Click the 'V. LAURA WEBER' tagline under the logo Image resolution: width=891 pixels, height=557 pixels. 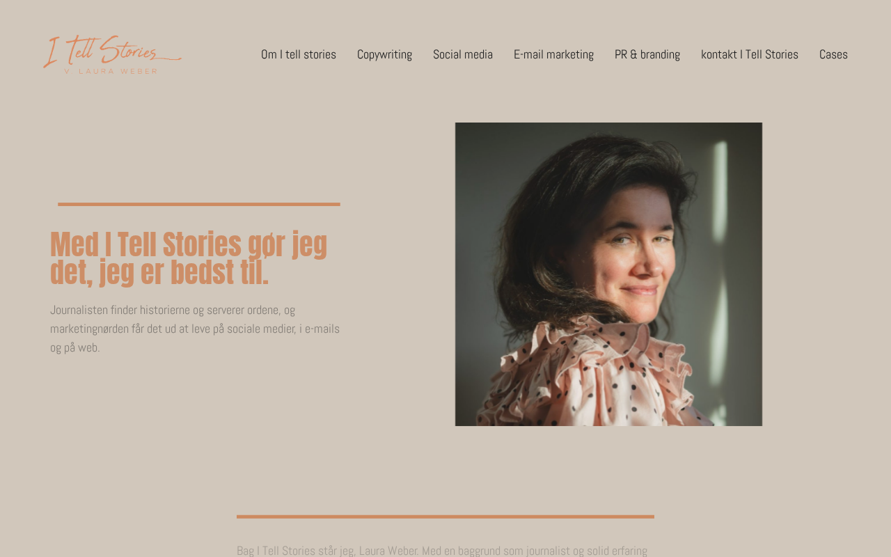point(111,71)
